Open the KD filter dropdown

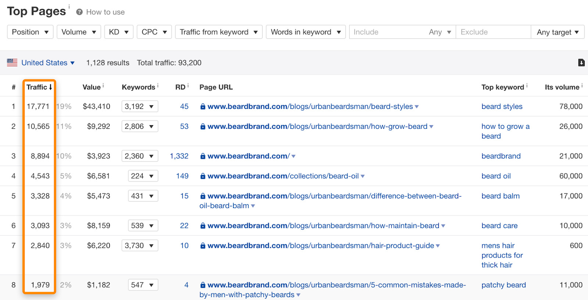point(119,32)
